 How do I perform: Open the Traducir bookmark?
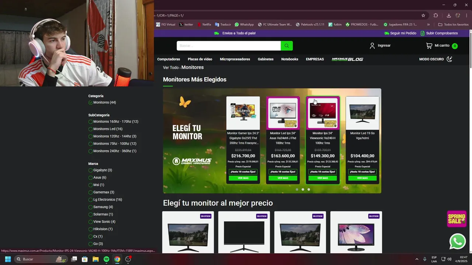pos(223,25)
